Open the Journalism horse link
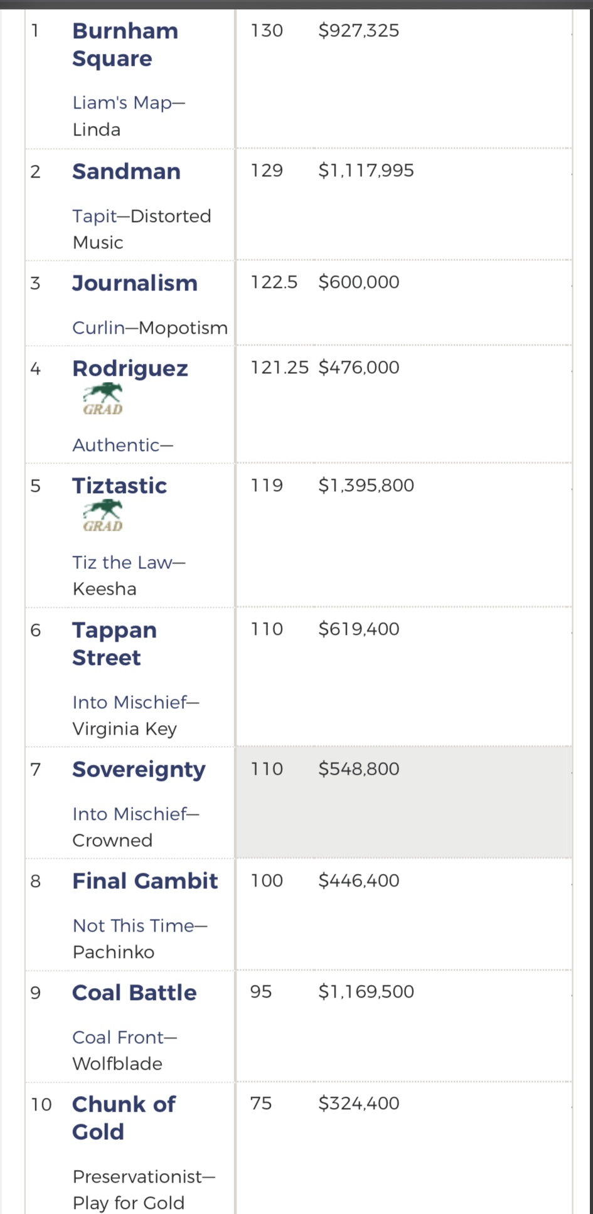The width and height of the screenshot is (593, 1214). 135,283
